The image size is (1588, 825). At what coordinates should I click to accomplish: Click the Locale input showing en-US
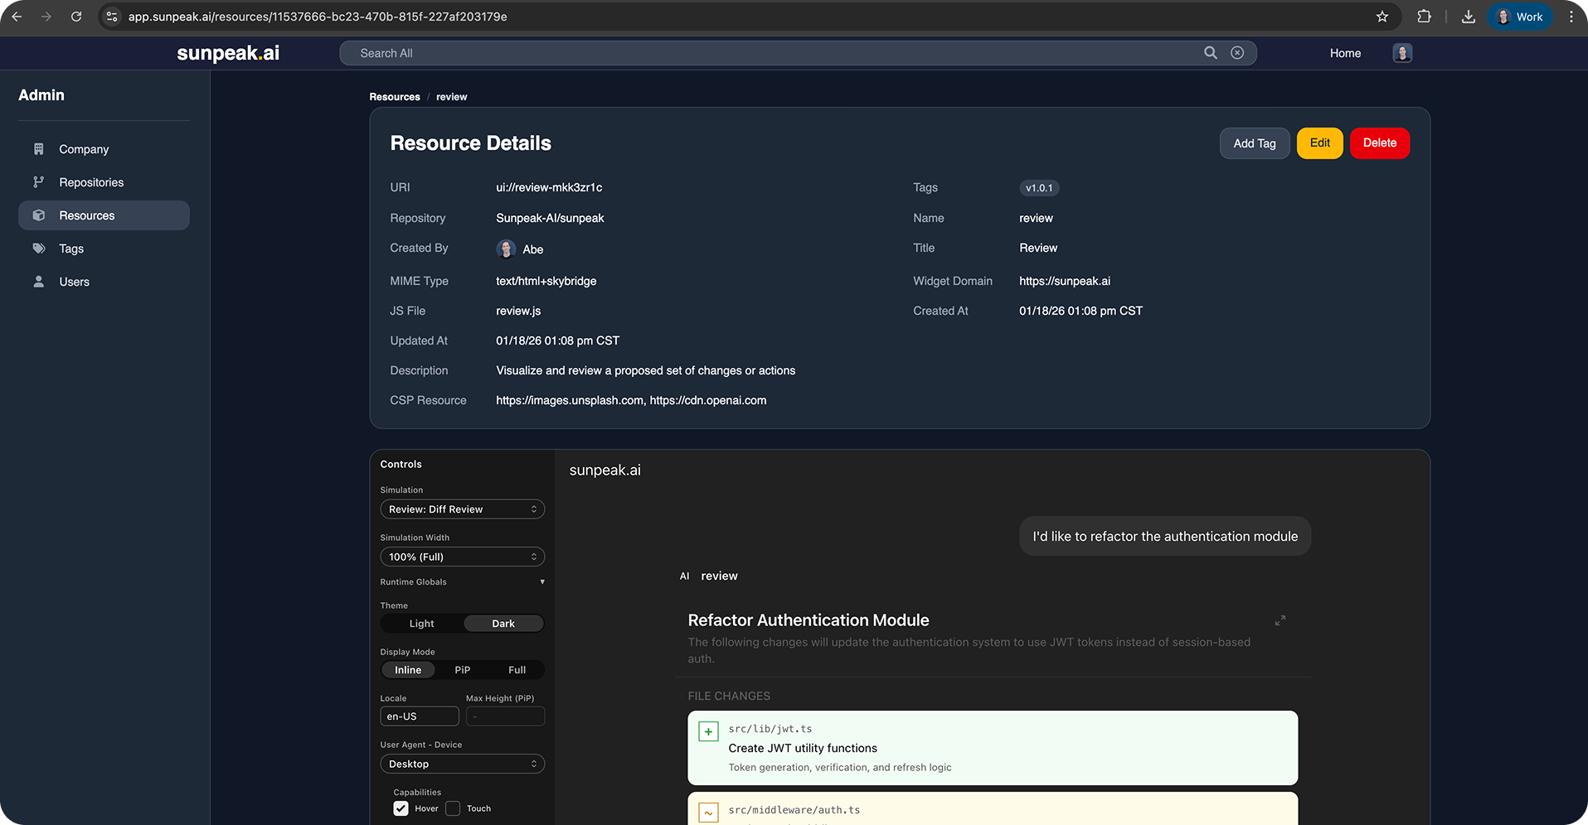(419, 716)
